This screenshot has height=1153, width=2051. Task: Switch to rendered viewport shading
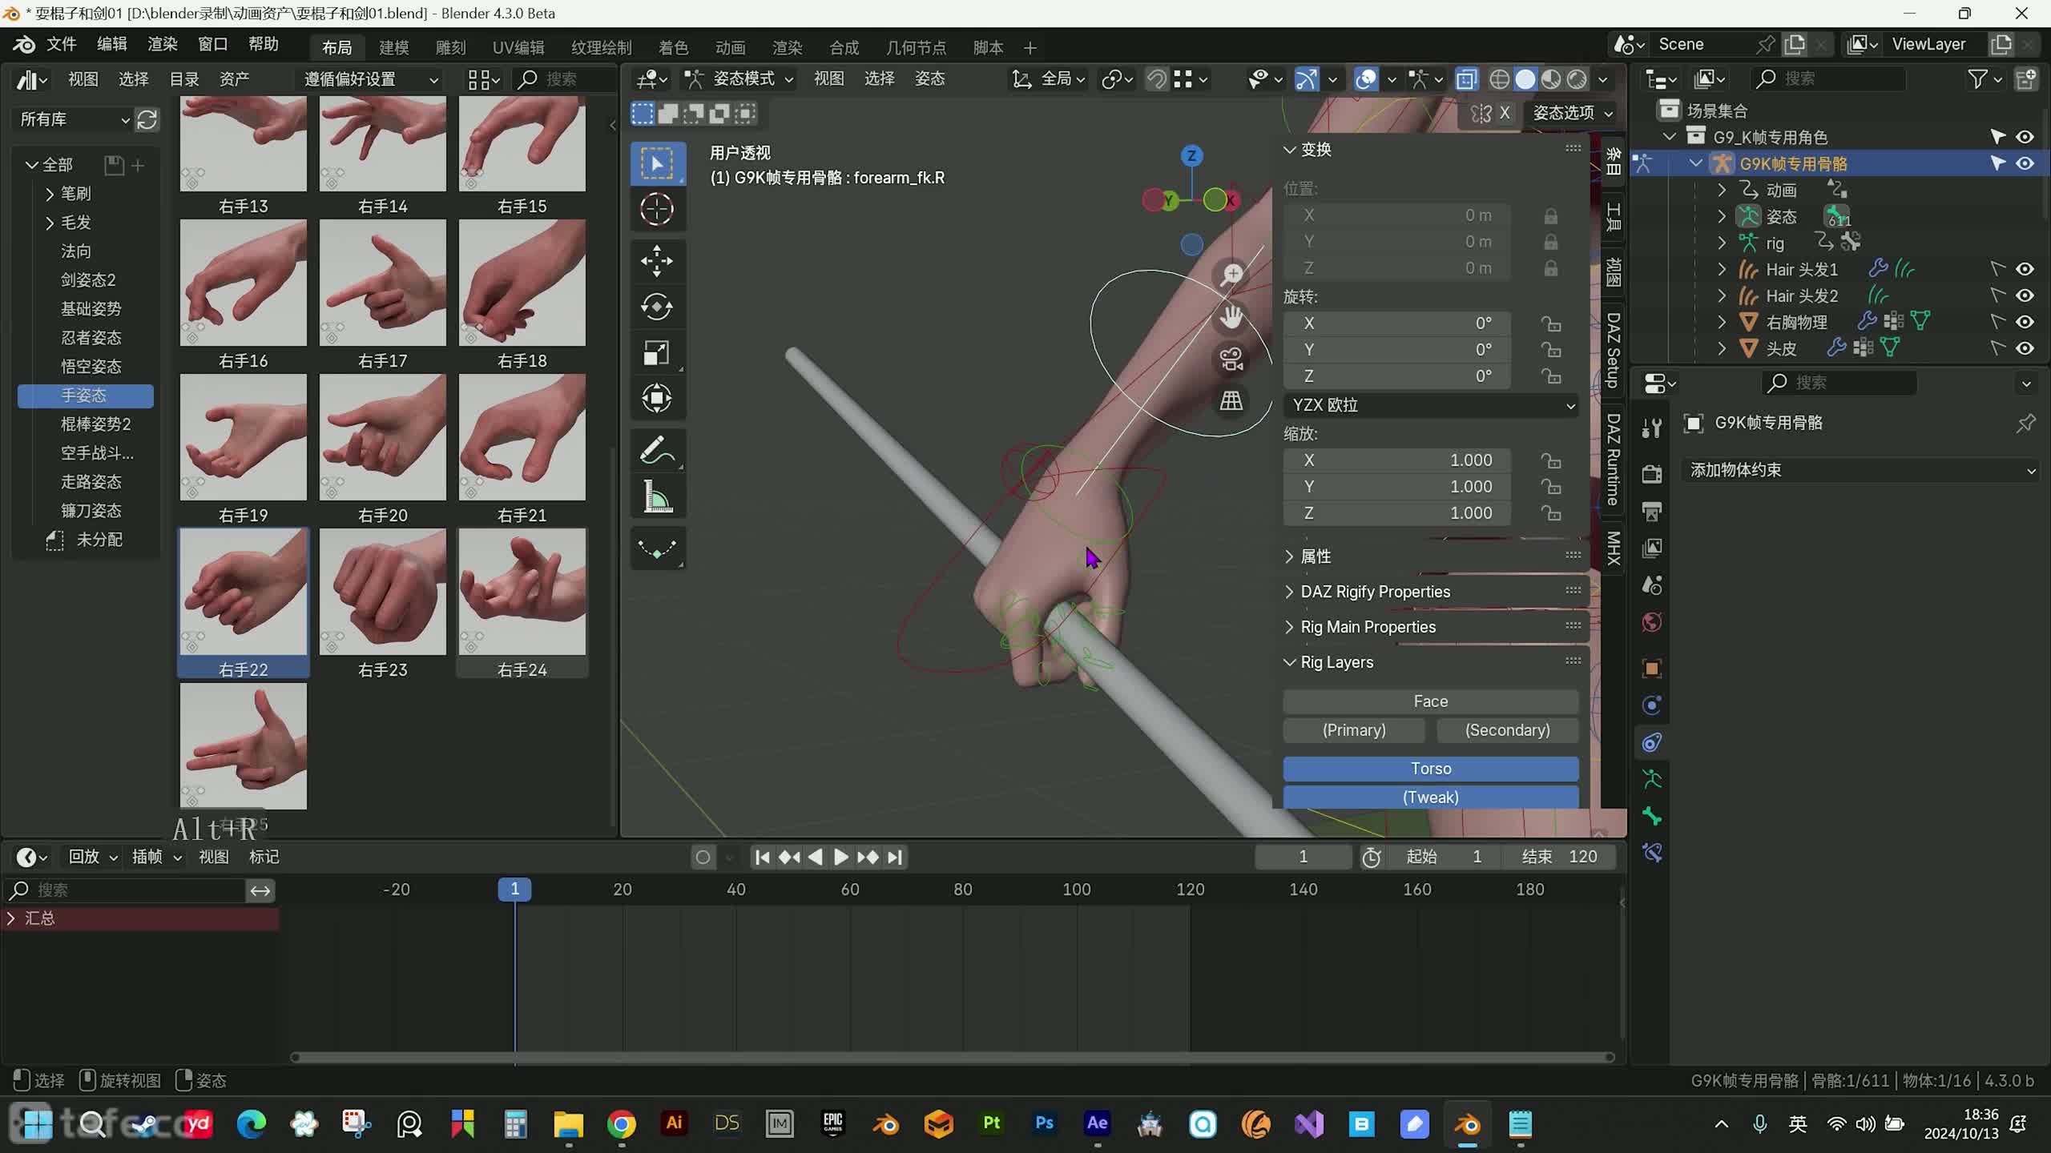(1577, 79)
